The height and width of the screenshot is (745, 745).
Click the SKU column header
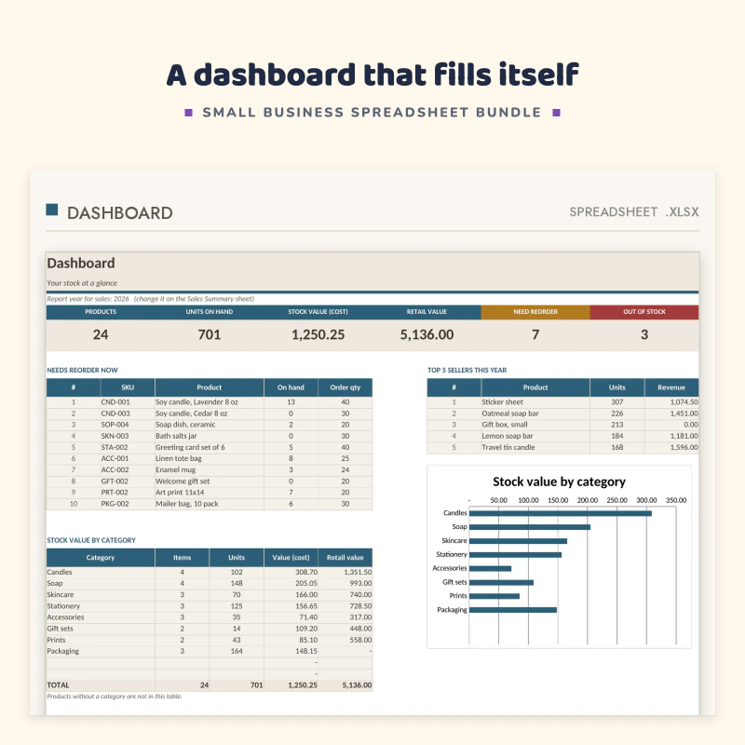pyautogui.click(x=128, y=387)
